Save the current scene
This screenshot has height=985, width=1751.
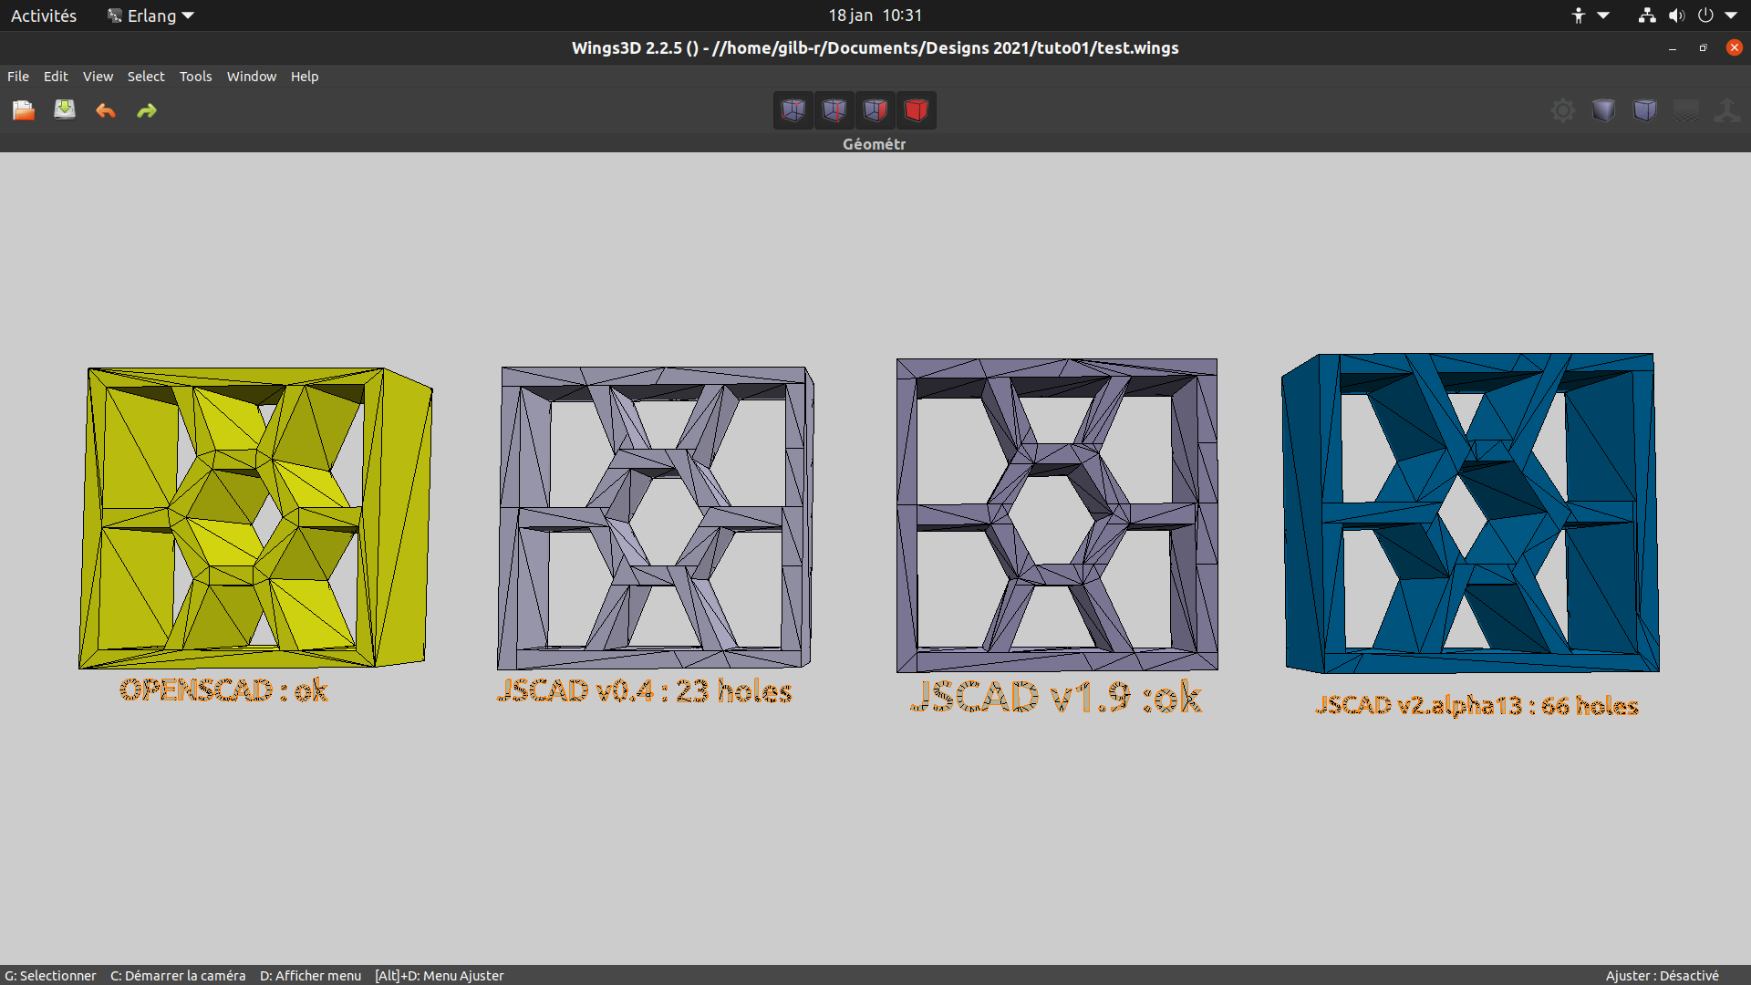point(64,109)
